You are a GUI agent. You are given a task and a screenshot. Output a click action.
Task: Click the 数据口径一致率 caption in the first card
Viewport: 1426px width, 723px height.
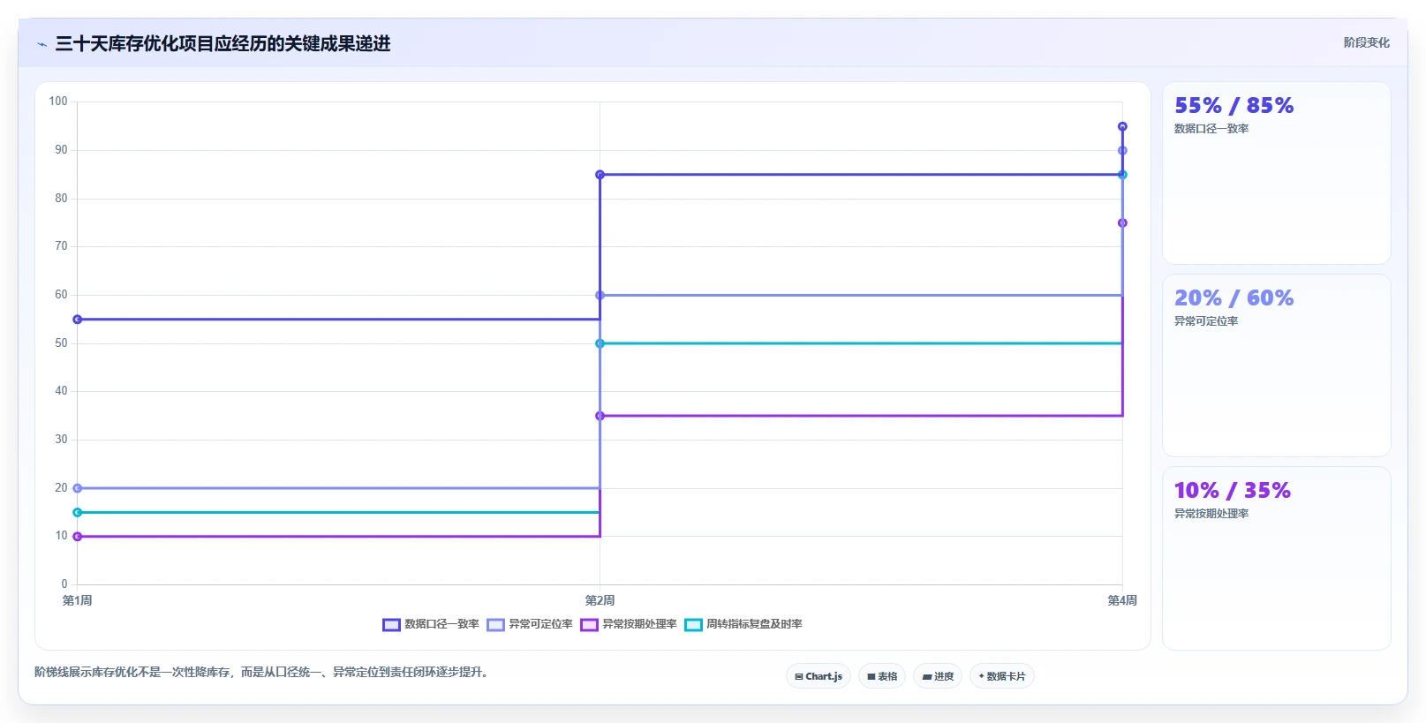click(1211, 129)
